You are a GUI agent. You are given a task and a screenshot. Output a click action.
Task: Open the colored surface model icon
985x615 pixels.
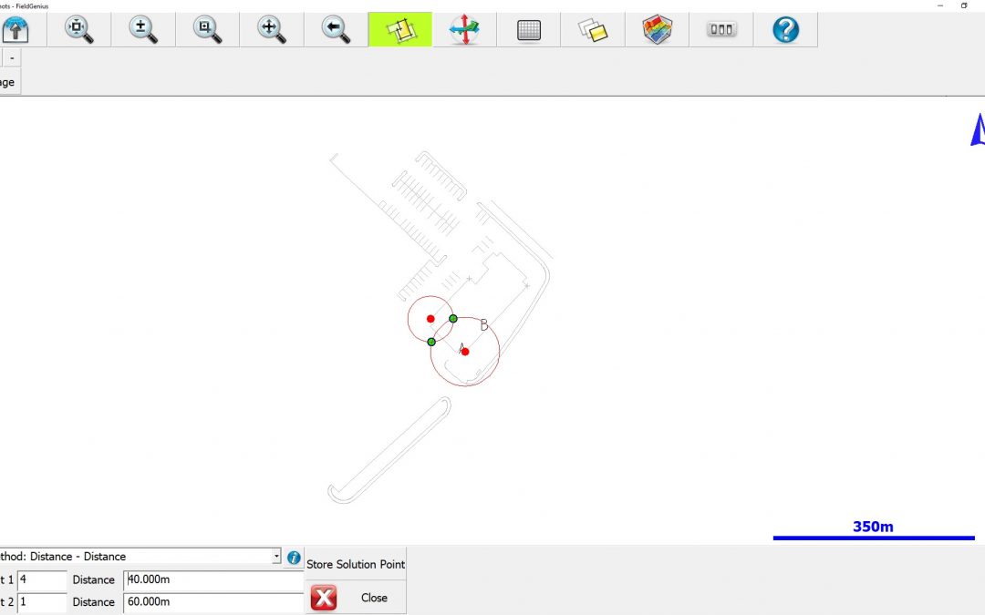coord(657,29)
